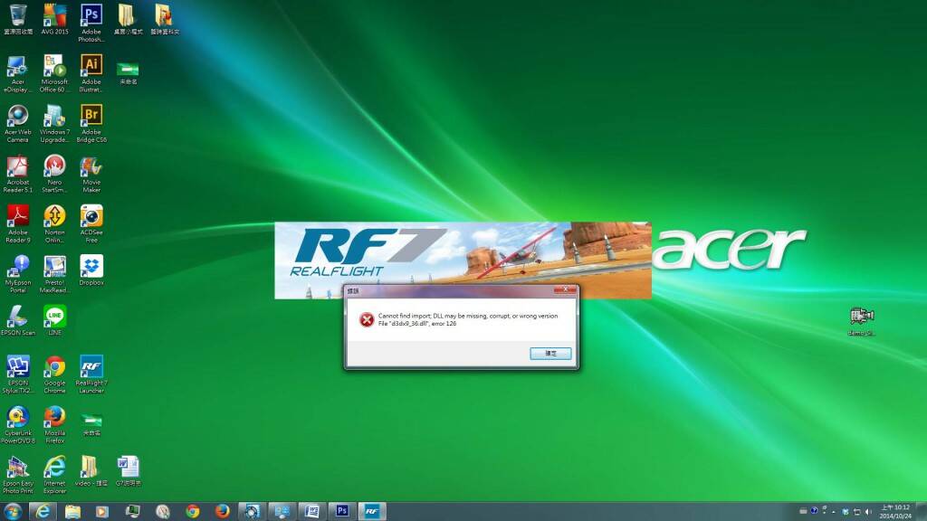
Task: Switch to the RealFlight RF taskbar button
Action: click(372, 511)
